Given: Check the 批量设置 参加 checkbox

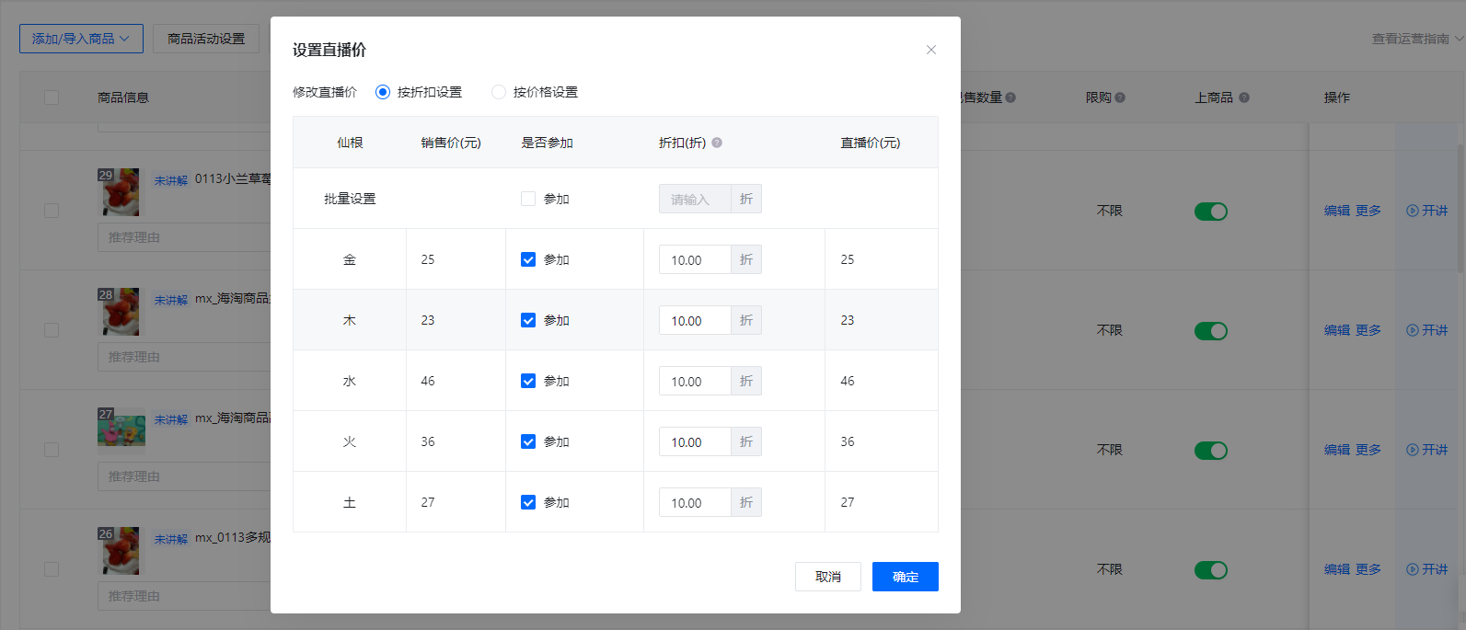Looking at the screenshot, I should click(528, 199).
